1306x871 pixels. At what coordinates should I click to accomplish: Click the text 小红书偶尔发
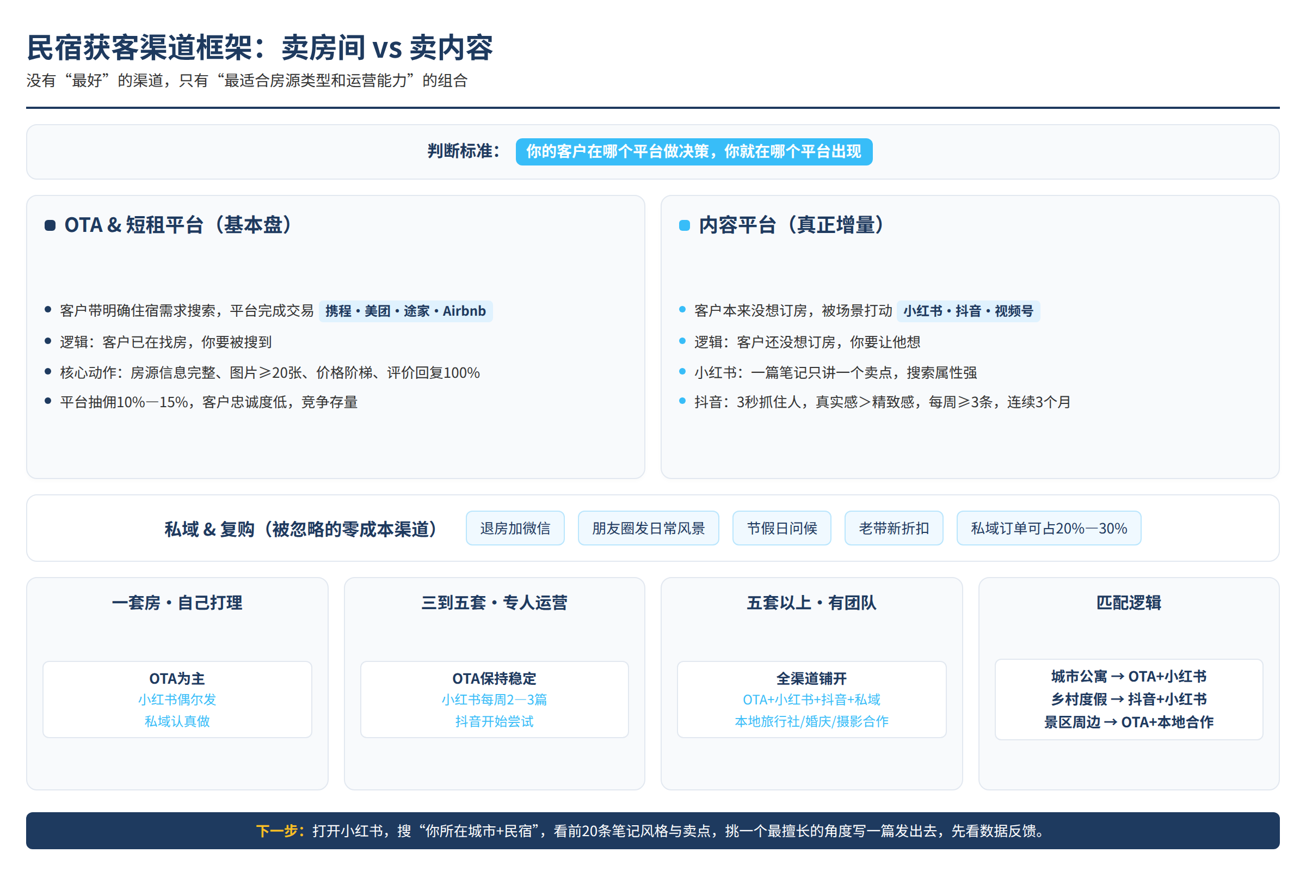pos(177,700)
